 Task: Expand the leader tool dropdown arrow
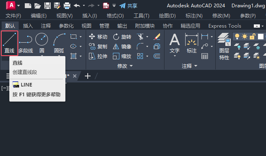pos(212,46)
